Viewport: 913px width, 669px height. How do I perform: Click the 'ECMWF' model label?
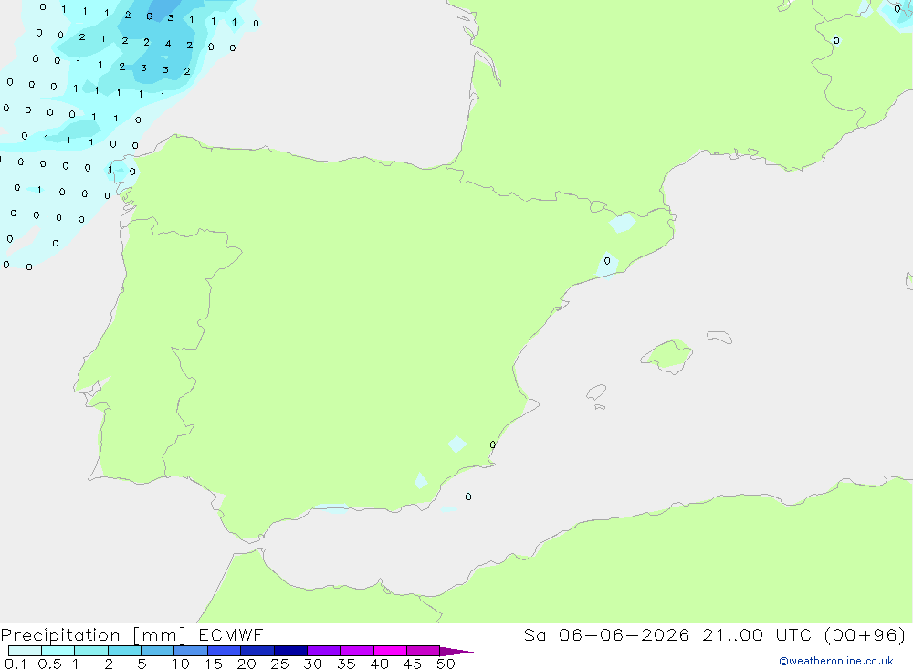(x=231, y=635)
